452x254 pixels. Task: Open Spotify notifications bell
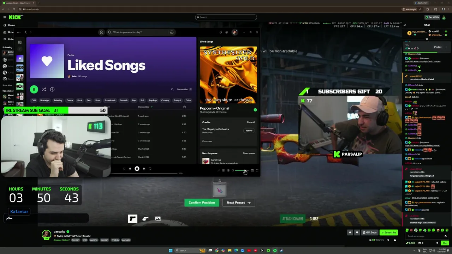221,32
